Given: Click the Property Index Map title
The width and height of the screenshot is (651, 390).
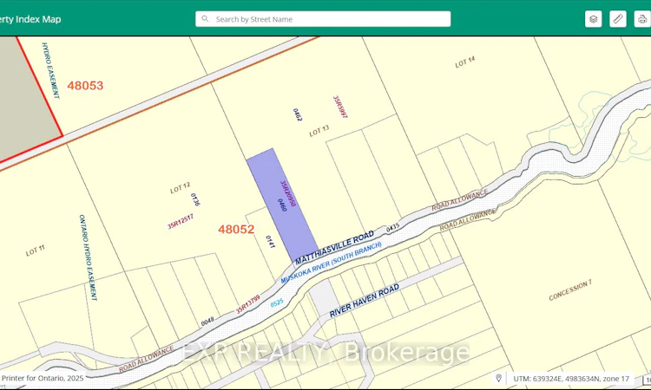Looking at the screenshot, I should point(30,19).
